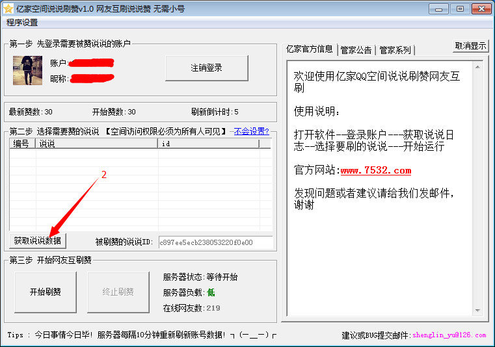Open the 不会设置? help link
Image resolution: width=495 pixels, height=347 pixels.
(x=251, y=131)
